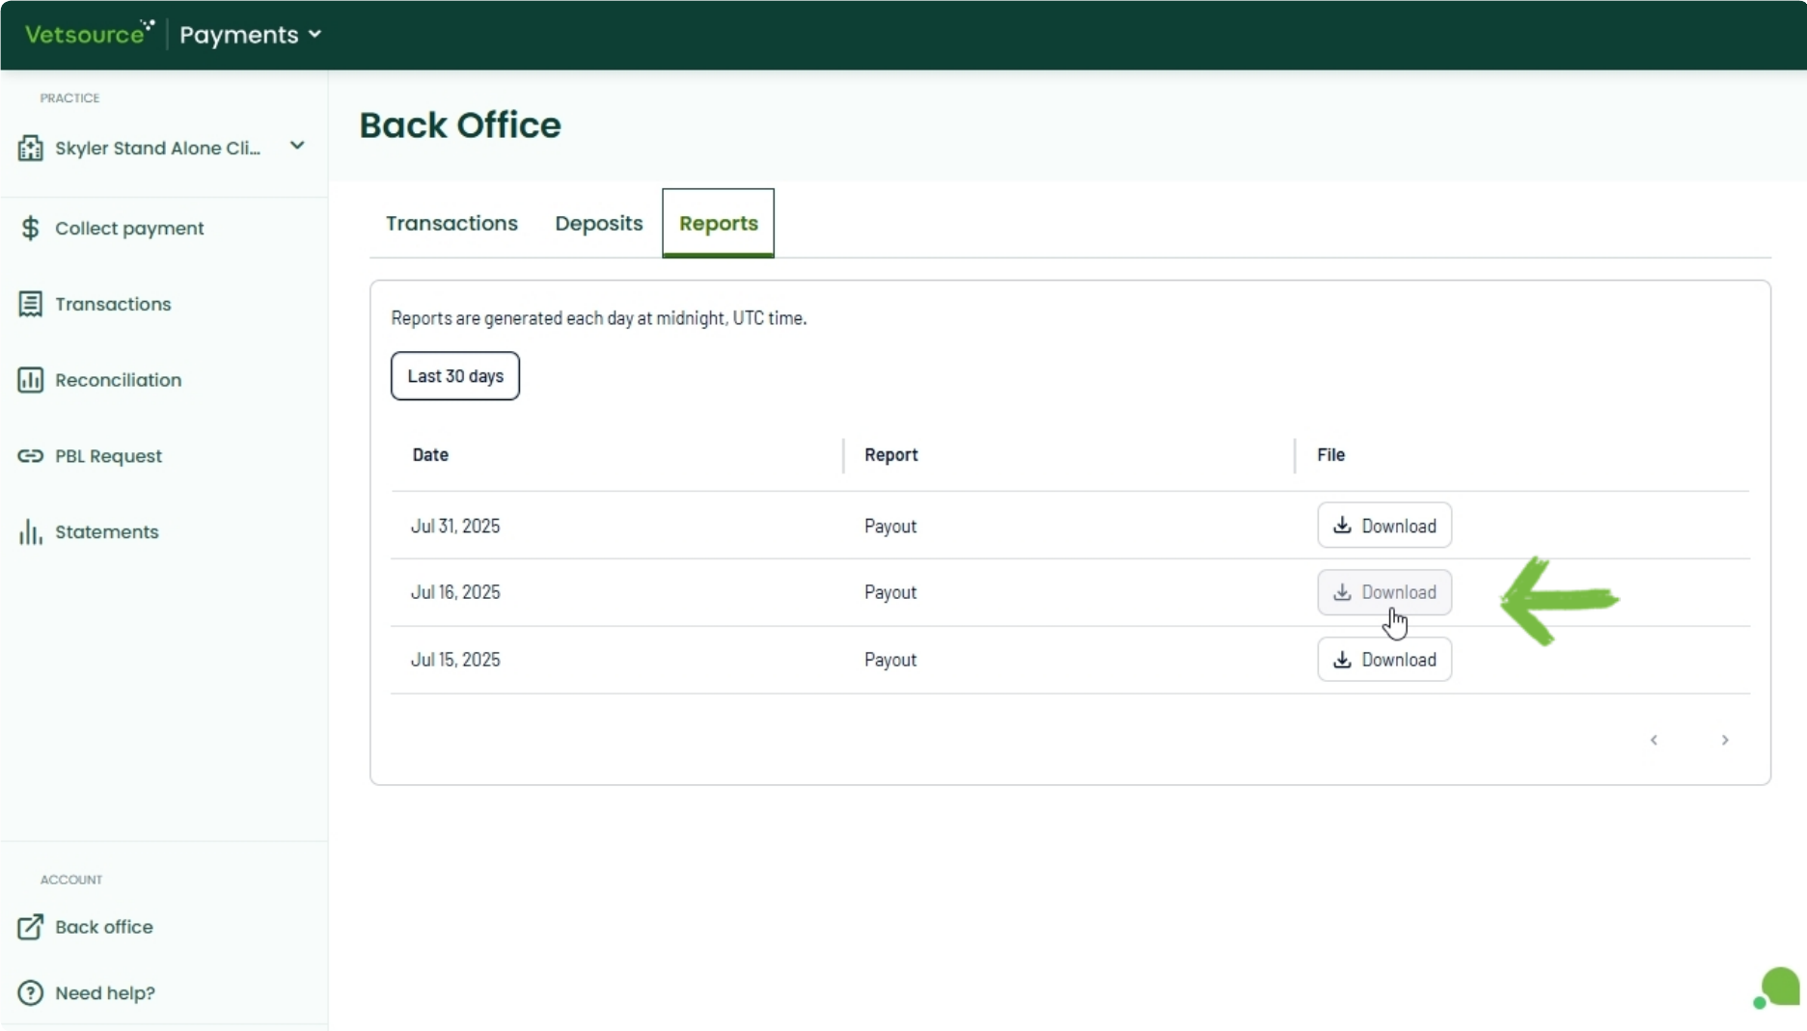
Task: Click the Back office external link icon
Action: point(30,927)
